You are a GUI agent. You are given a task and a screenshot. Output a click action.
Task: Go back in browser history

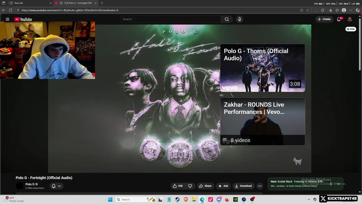click(4, 10)
